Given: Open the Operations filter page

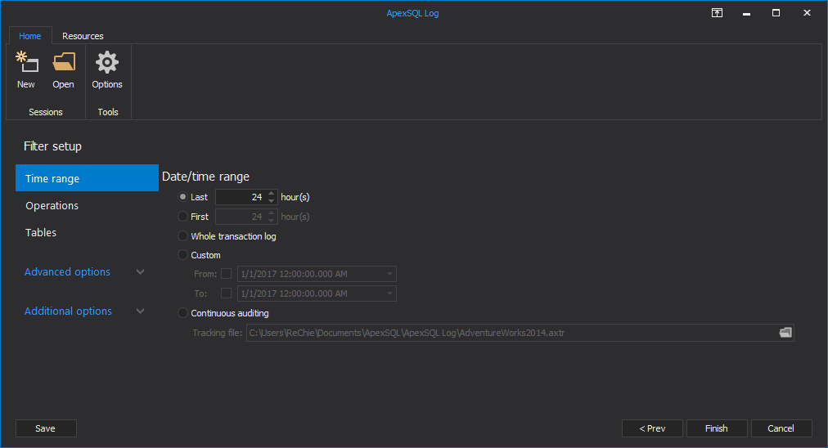Looking at the screenshot, I should tap(52, 206).
